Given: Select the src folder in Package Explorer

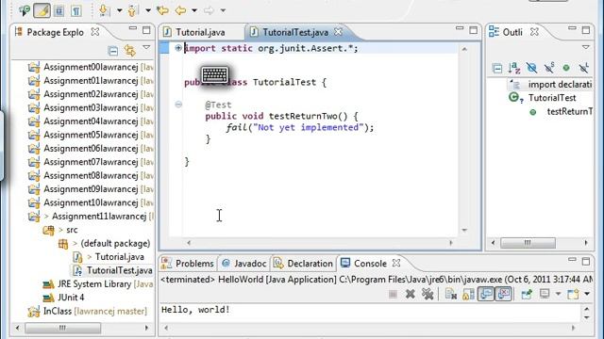Looking at the screenshot, I should point(60,230).
